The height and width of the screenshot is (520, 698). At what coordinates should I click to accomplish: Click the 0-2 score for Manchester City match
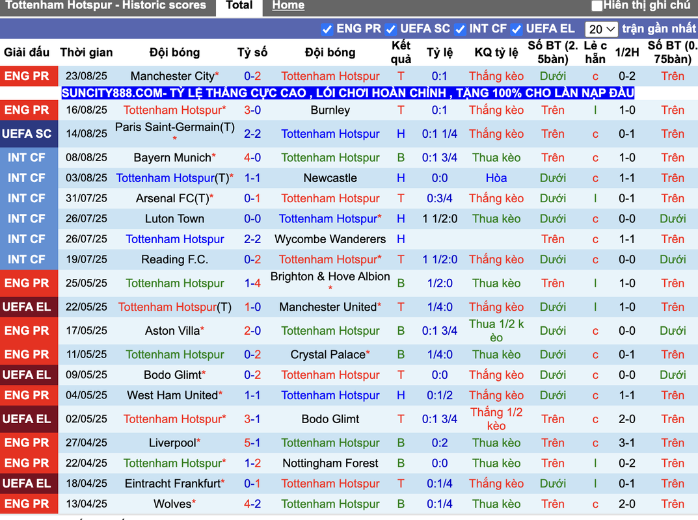tap(252, 76)
